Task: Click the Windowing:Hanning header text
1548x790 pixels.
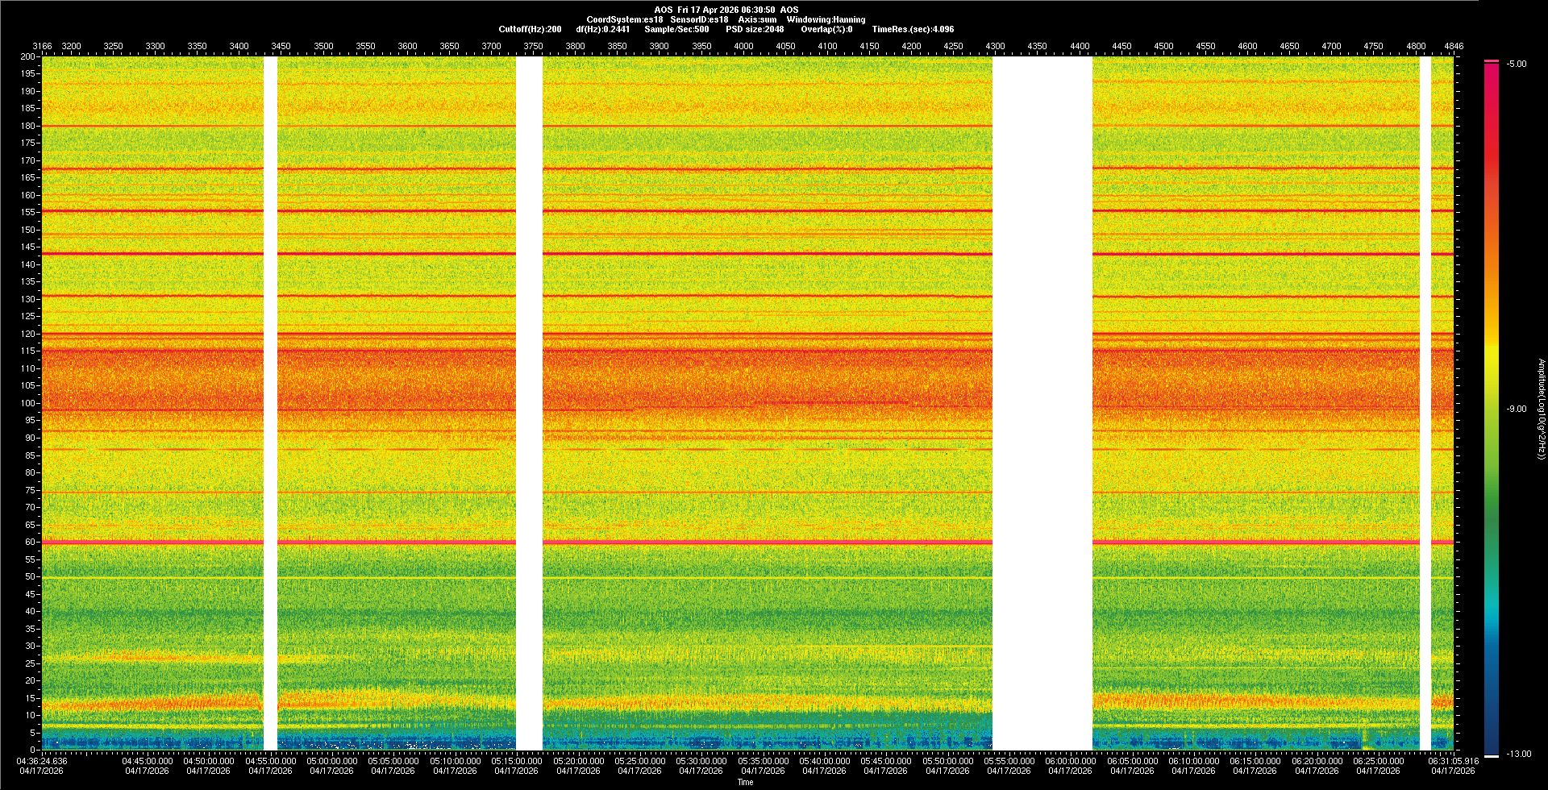Action: [826, 19]
